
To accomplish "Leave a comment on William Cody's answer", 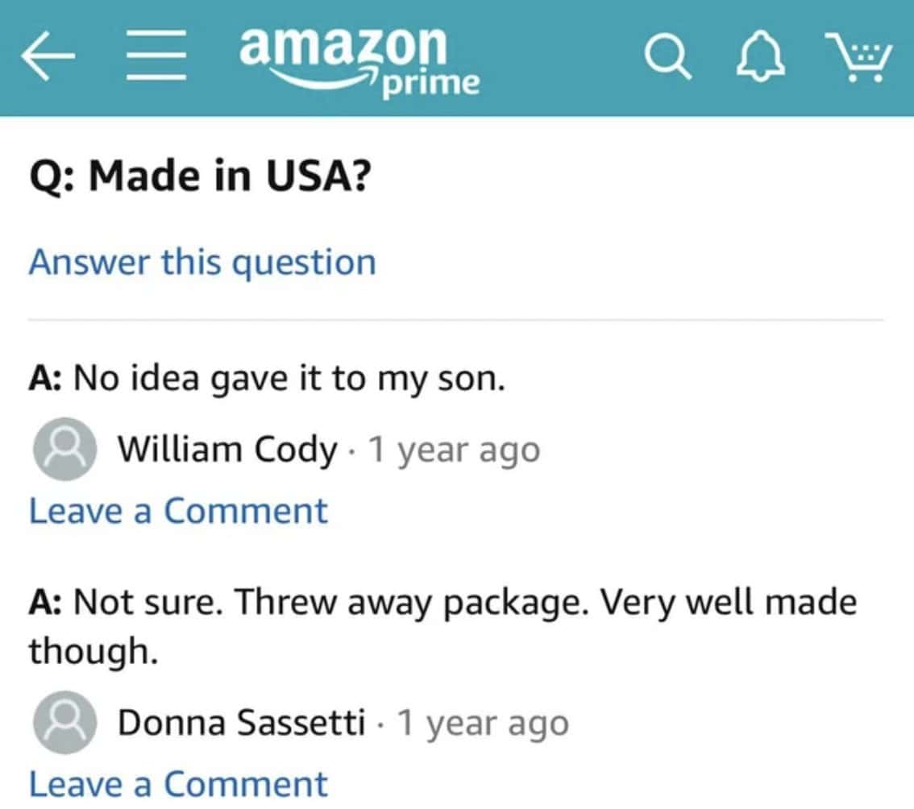I will pos(178,510).
